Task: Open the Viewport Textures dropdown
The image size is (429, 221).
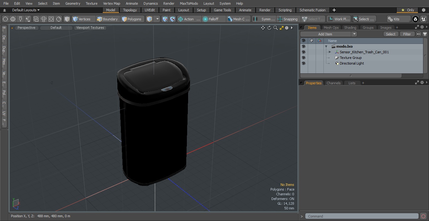Action: [90, 28]
